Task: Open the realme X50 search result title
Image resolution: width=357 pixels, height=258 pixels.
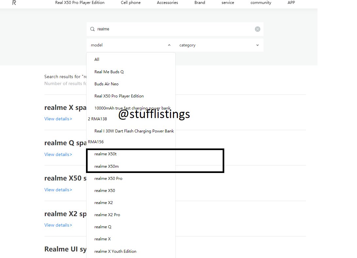Action: click(65, 178)
